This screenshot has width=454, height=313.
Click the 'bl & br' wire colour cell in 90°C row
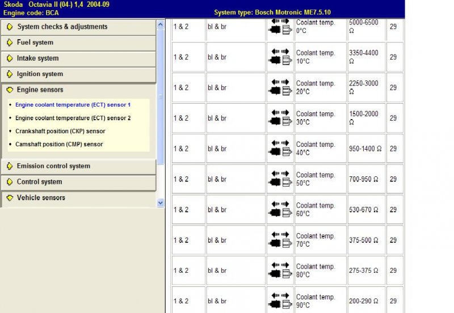[x=236, y=300]
